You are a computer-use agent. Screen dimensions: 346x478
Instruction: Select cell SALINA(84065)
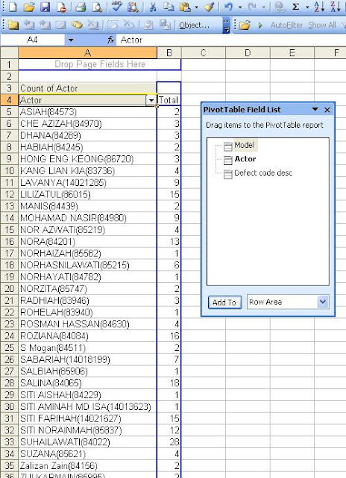88,383
